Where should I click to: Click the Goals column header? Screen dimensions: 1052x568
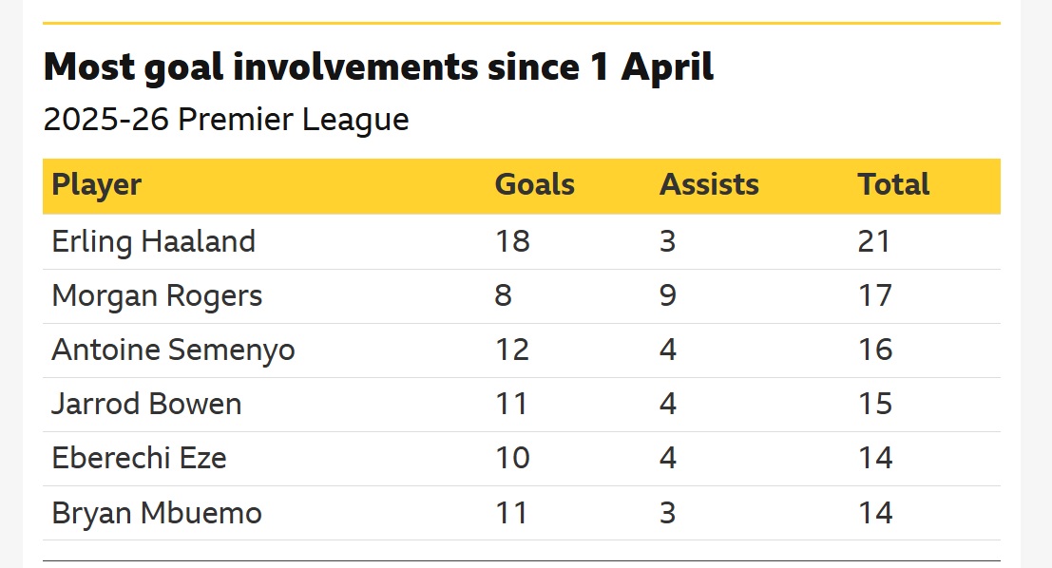(x=535, y=184)
